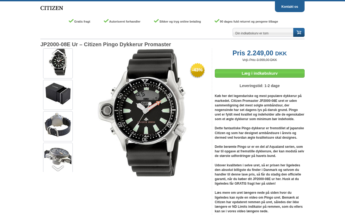Screen dimensions: 345x215
Task: Open the shopping cart icon button
Action: (299, 33)
